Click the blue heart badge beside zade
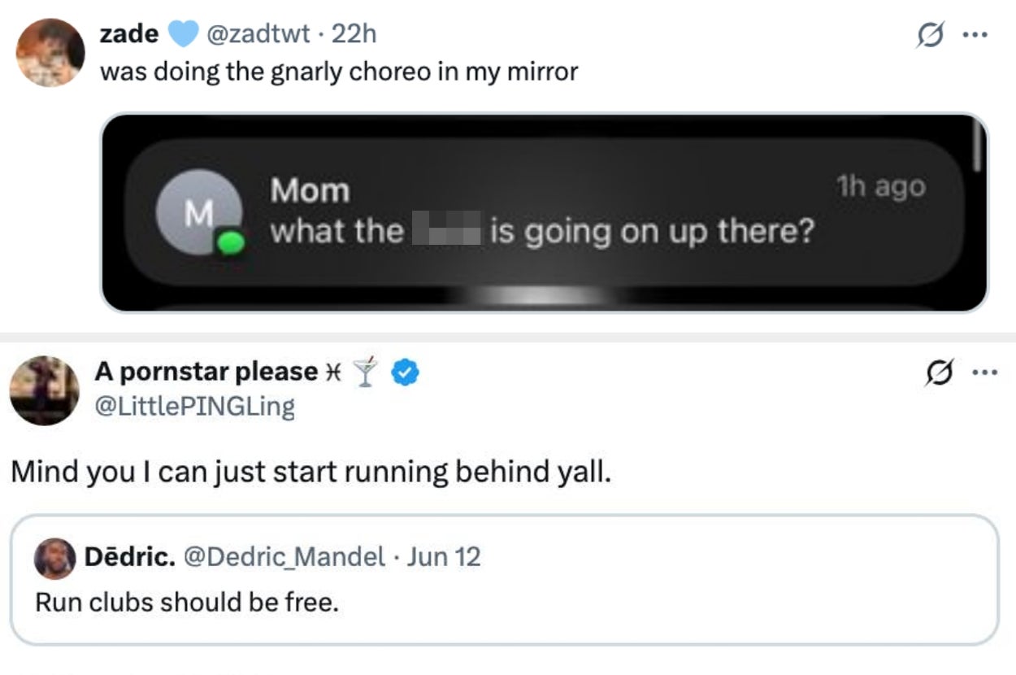This screenshot has width=1016, height=675. point(184,33)
